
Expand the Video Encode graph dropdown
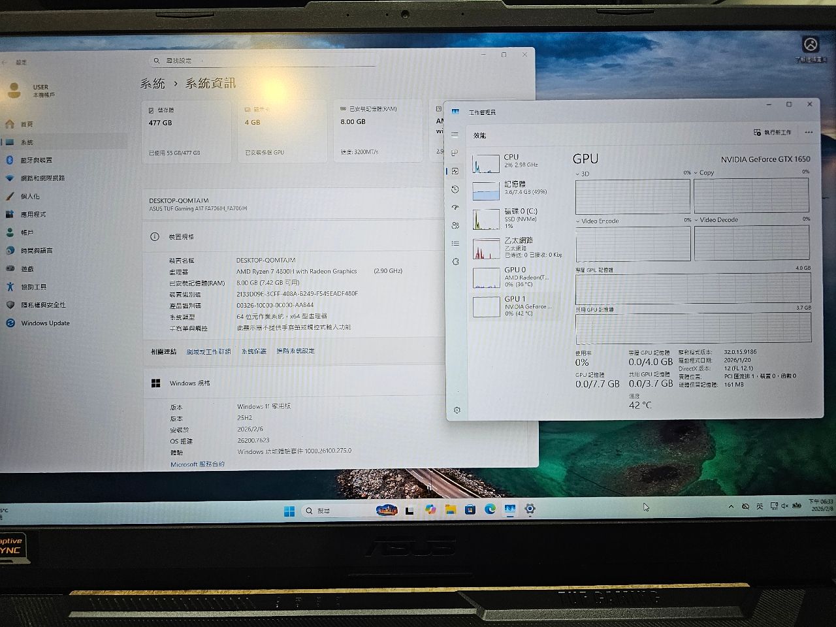(x=578, y=221)
